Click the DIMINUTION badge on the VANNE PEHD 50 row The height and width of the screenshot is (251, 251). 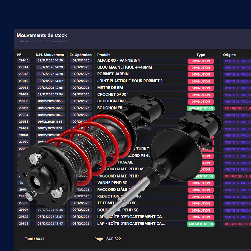(x=201, y=183)
